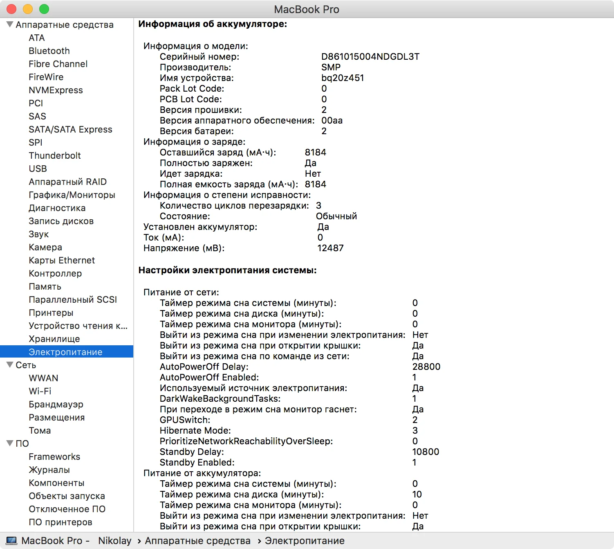Viewport: 614px width, 549px height.
Task: Select Устройство чтения к... entry
Action: point(78,326)
